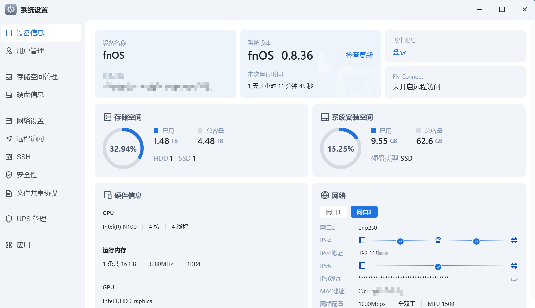
Task: Click 9.55 GB used value
Action: (384, 141)
